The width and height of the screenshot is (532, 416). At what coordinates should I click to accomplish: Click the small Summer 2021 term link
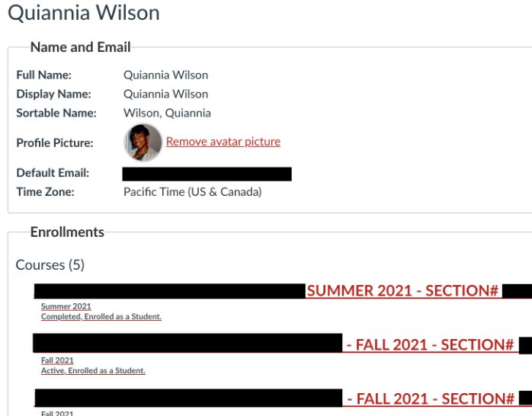pyautogui.click(x=66, y=306)
